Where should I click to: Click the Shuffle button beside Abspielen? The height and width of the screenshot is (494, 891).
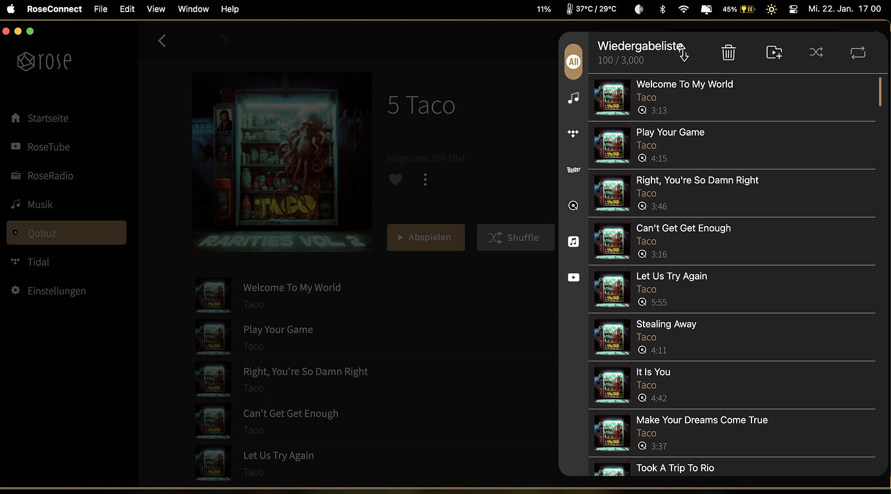click(516, 237)
